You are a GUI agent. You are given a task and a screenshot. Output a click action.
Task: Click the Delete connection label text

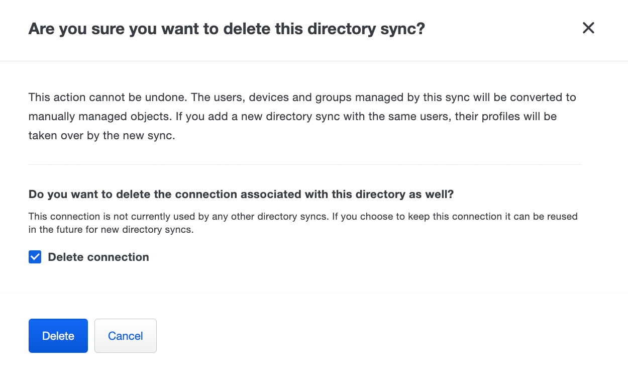98,257
